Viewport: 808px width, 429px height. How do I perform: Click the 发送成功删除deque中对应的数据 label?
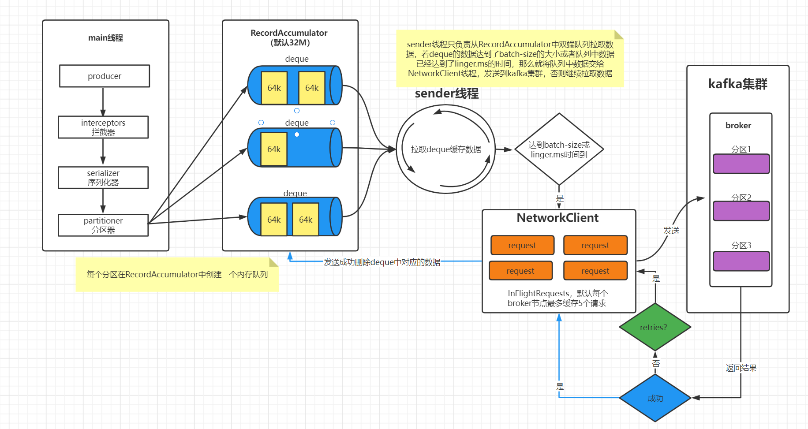click(382, 262)
